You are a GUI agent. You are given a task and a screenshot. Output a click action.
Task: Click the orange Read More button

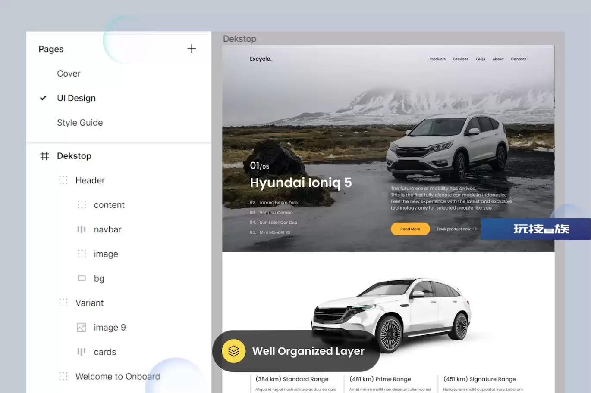tap(410, 229)
